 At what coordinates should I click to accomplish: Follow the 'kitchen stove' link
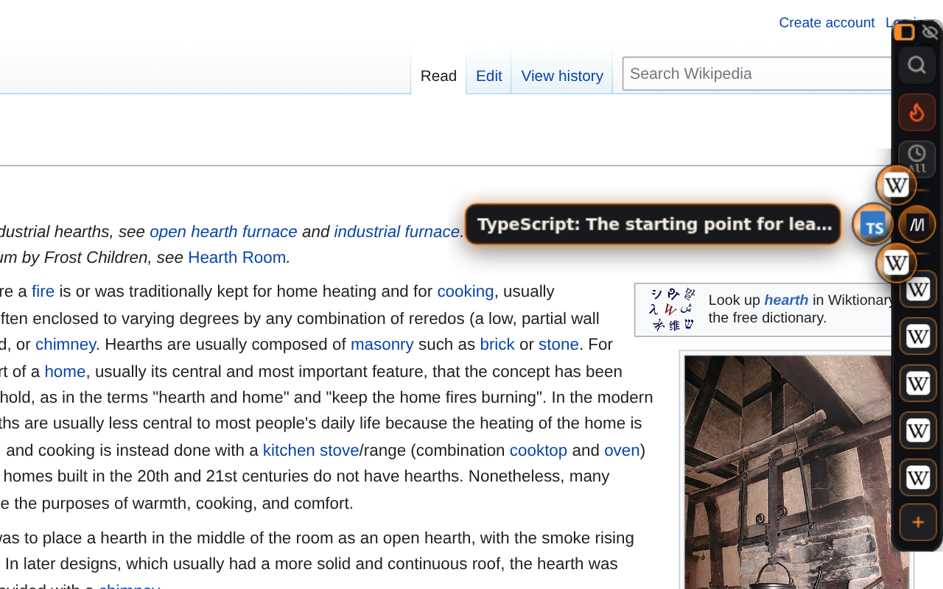click(x=311, y=450)
